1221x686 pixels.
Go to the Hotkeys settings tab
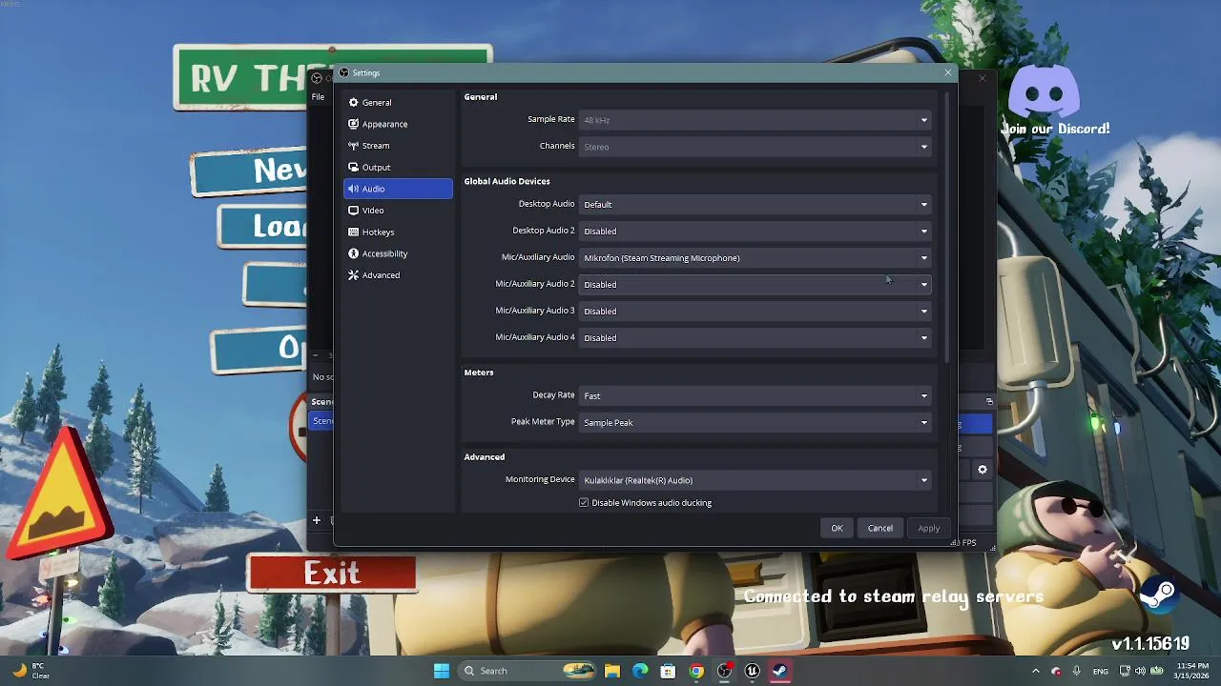point(398,232)
